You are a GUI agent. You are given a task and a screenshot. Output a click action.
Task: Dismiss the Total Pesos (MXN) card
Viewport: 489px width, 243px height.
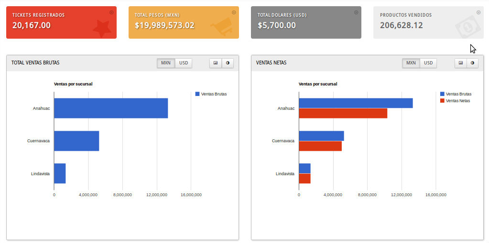click(234, 12)
